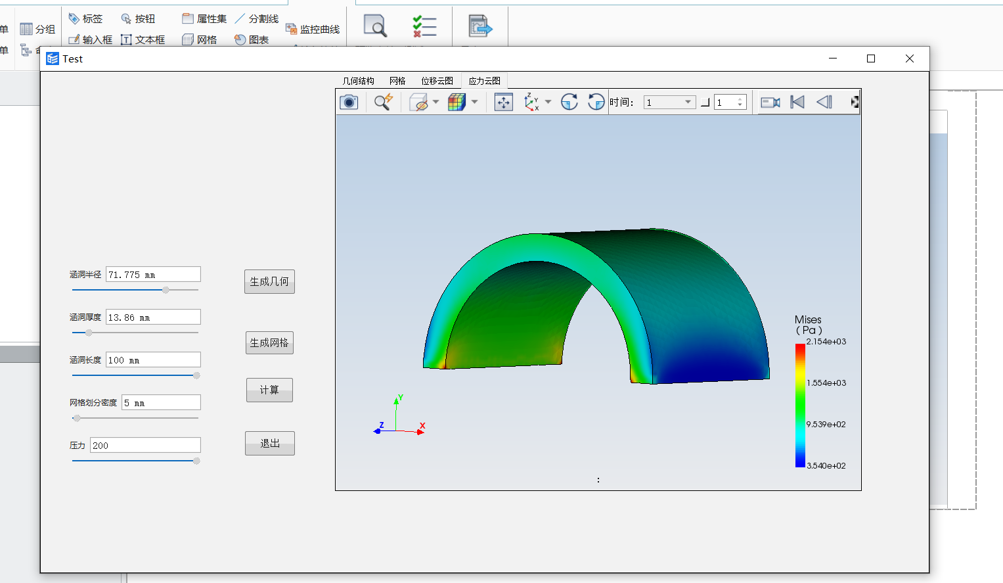
Task: Open dropdown arrow beside XYZ axis icon
Action: pos(548,102)
